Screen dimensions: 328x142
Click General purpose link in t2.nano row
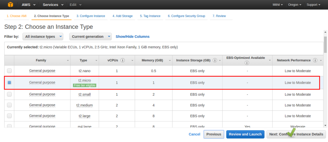tap(42, 71)
